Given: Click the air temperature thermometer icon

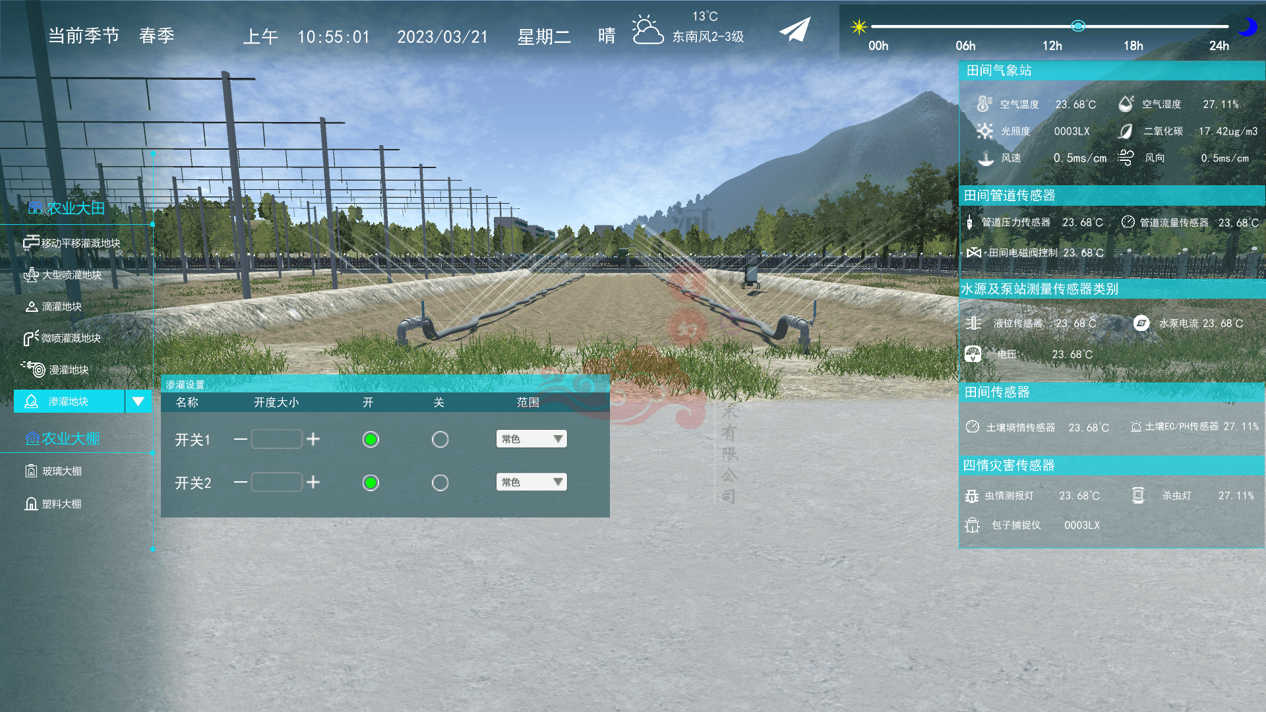Looking at the screenshot, I should coord(984,104).
